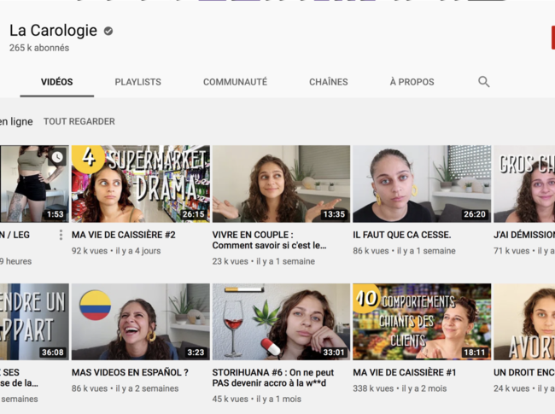Click title IL FAUT QUE CA CESSE.
This screenshot has width=555, height=414.
402,235
